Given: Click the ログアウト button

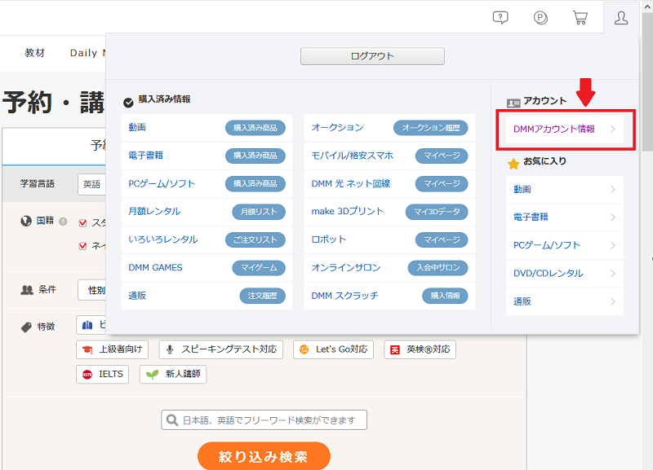Looking at the screenshot, I should point(372,56).
